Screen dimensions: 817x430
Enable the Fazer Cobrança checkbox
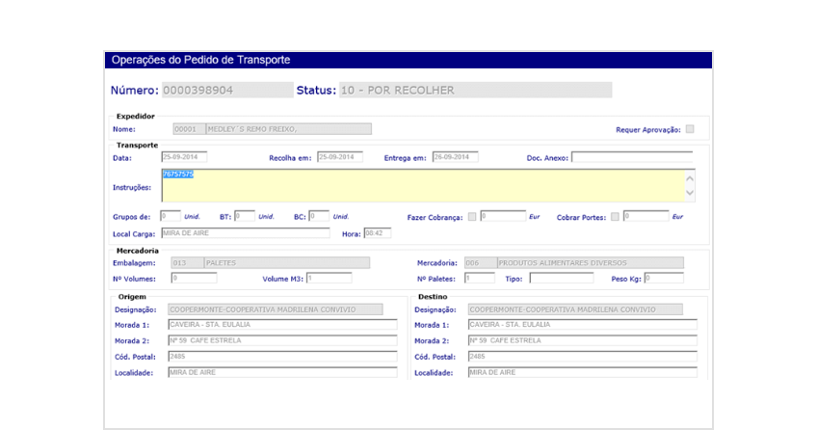coord(471,216)
